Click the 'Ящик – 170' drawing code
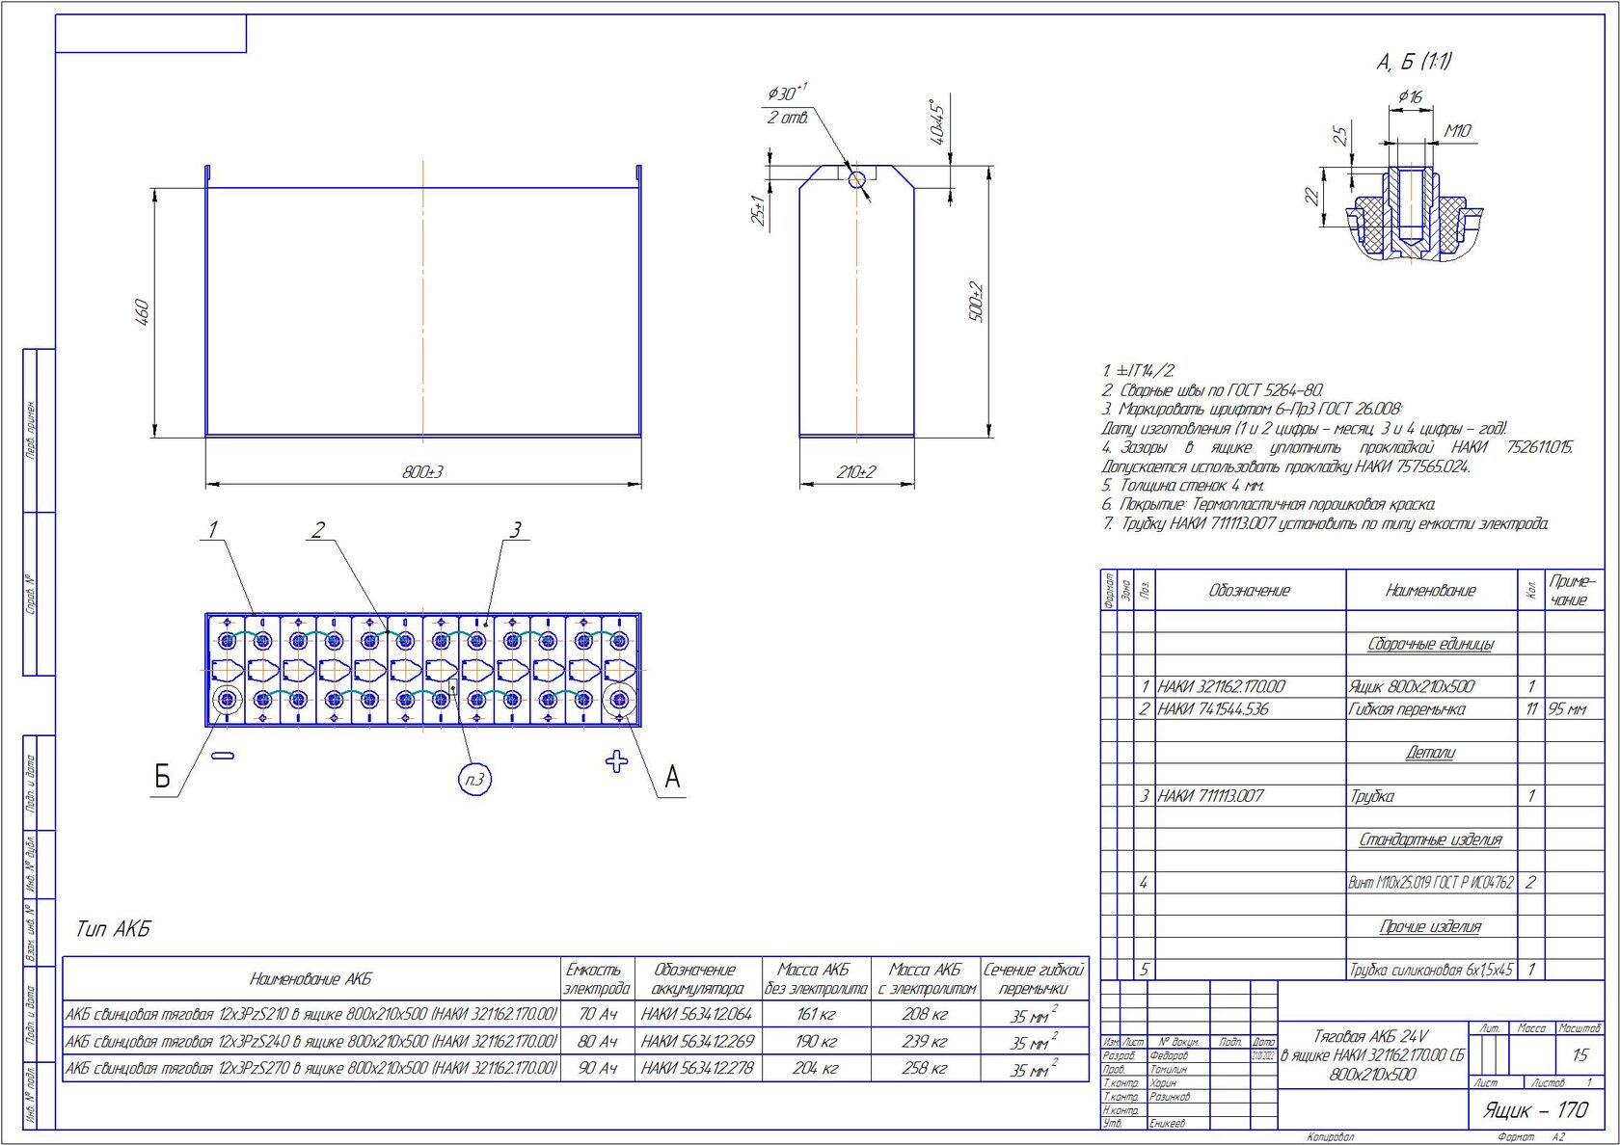This screenshot has height=1145, width=1620. [1535, 1110]
